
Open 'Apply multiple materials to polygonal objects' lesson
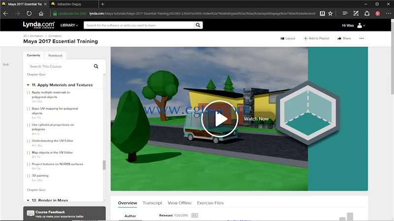pos(51,95)
